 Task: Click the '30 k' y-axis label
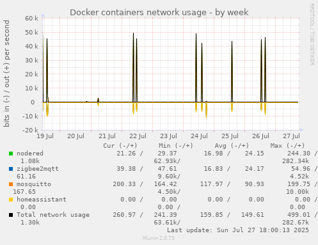(31, 60)
